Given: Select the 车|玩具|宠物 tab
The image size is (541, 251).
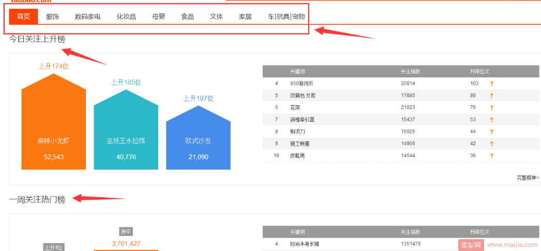Looking at the screenshot, I should pyautogui.click(x=287, y=17).
